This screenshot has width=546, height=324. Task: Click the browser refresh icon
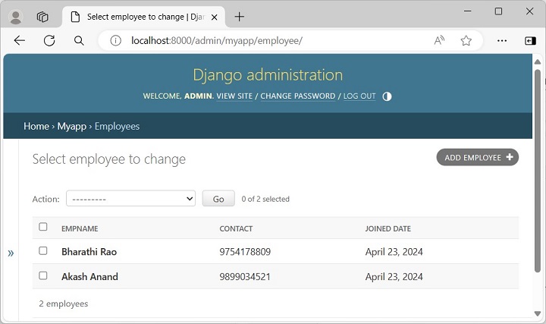(49, 41)
